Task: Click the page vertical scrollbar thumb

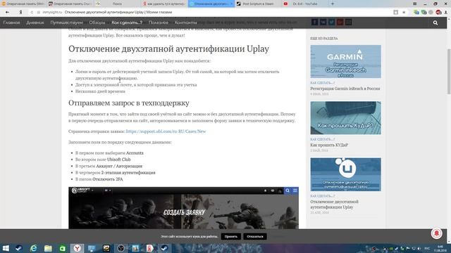Action: (449, 71)
